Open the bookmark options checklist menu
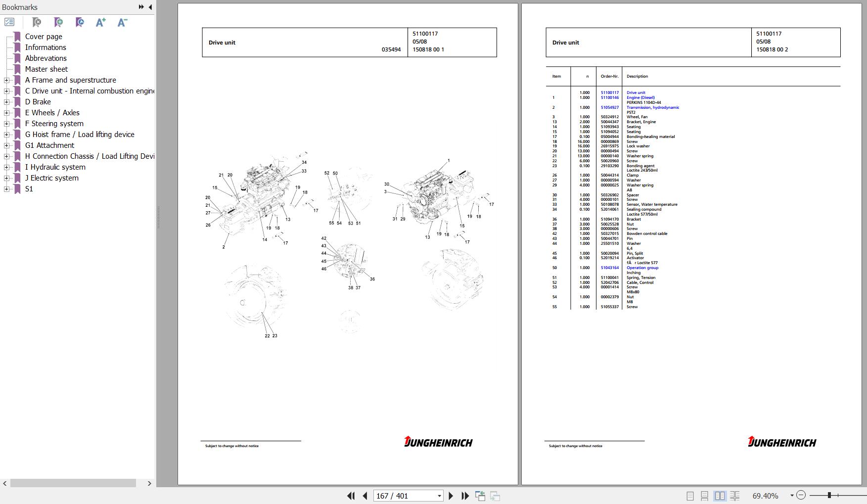 tap(9, 22)
